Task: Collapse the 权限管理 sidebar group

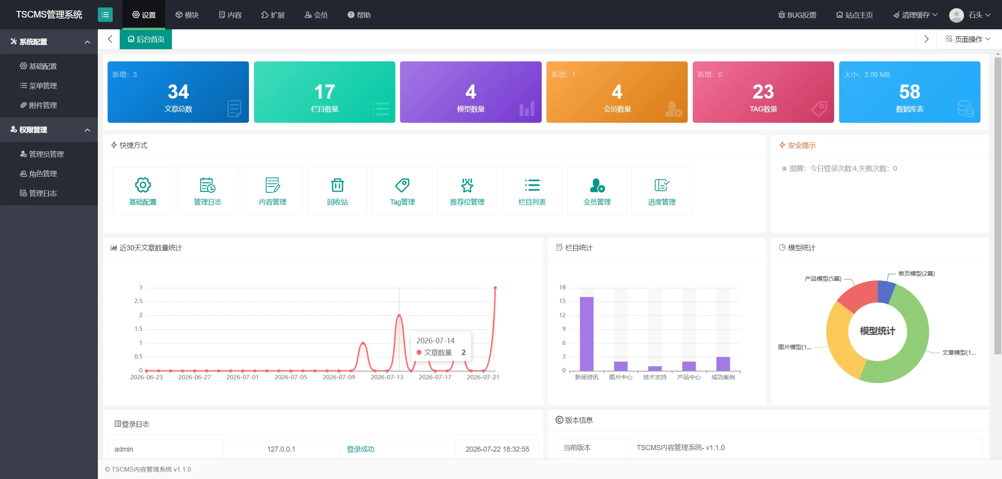Action: [x=49, y=130]
